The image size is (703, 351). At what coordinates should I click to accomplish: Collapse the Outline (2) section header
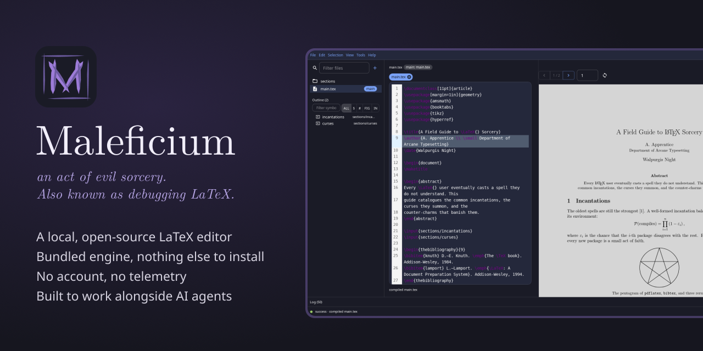tap(320, 100)
